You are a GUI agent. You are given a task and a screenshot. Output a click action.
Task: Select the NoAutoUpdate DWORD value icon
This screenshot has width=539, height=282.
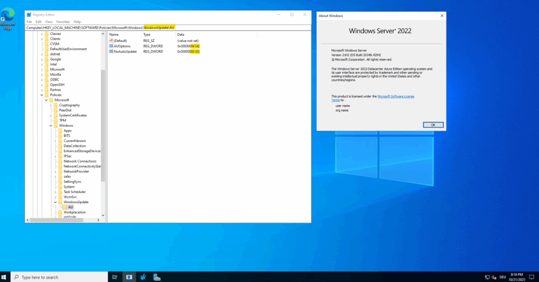(x=111, y=52)
